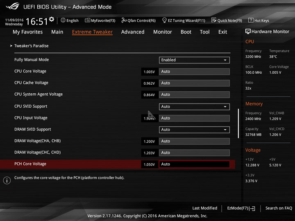Viewport: 295px width, 221px height.
Task: Click the 16:51 clock display
Action: [37, 21]
